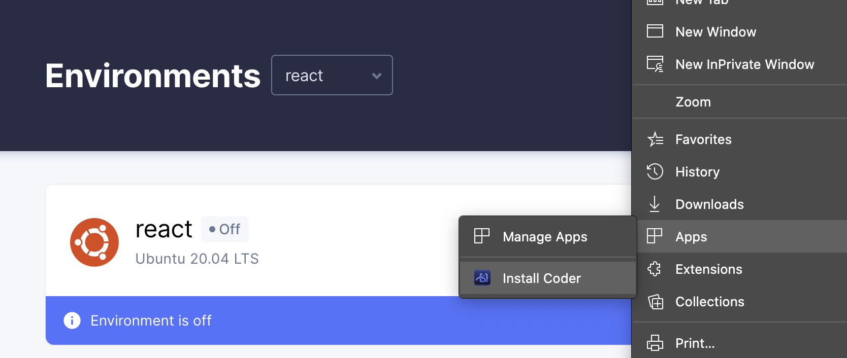Click the Collections icon
The image size is (847, 358).
656,302
